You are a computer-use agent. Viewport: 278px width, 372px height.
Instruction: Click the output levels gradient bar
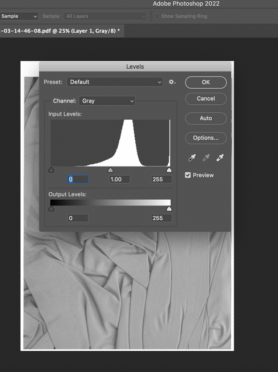(110, 203)
